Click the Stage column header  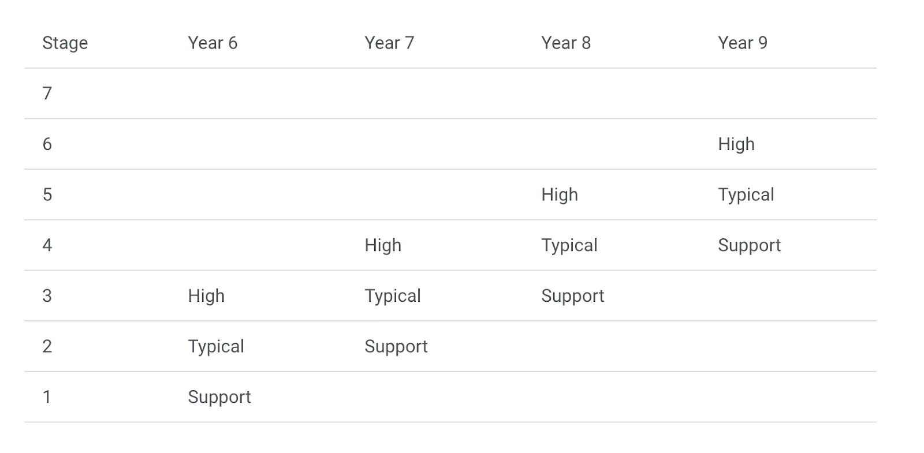pos(65,43)
